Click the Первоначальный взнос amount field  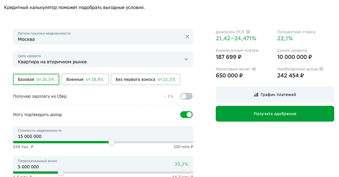pos(85,167)
